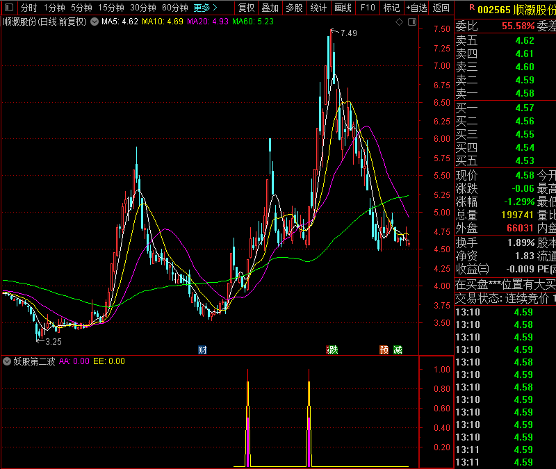Switch to the 分时 intraday view
The width and height of the screenshot is (556, 469).
click(28, 8)
